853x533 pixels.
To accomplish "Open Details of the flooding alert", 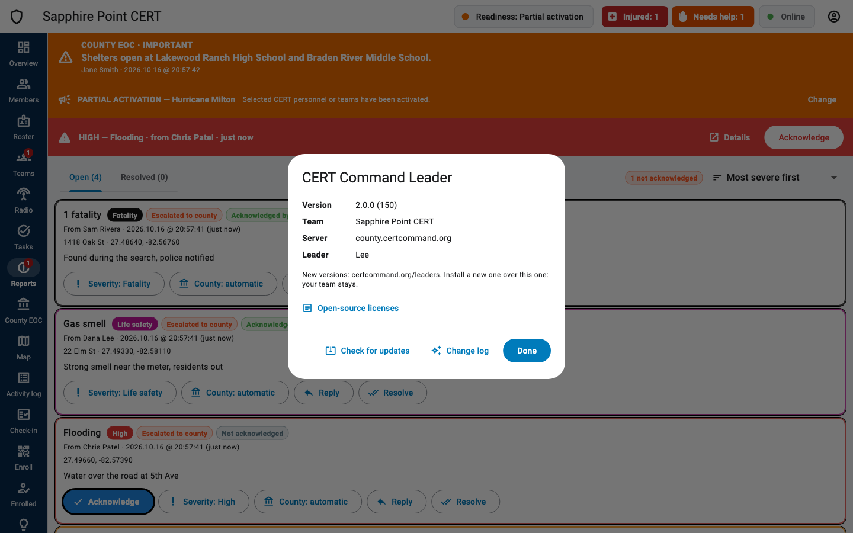I will pos(730,137).
